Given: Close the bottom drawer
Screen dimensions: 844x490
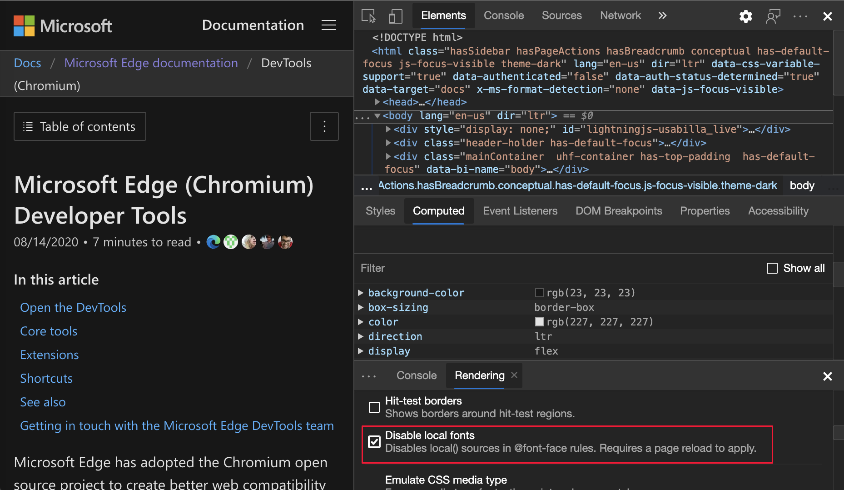Looking at the screenshot, I should coord(828,376).
